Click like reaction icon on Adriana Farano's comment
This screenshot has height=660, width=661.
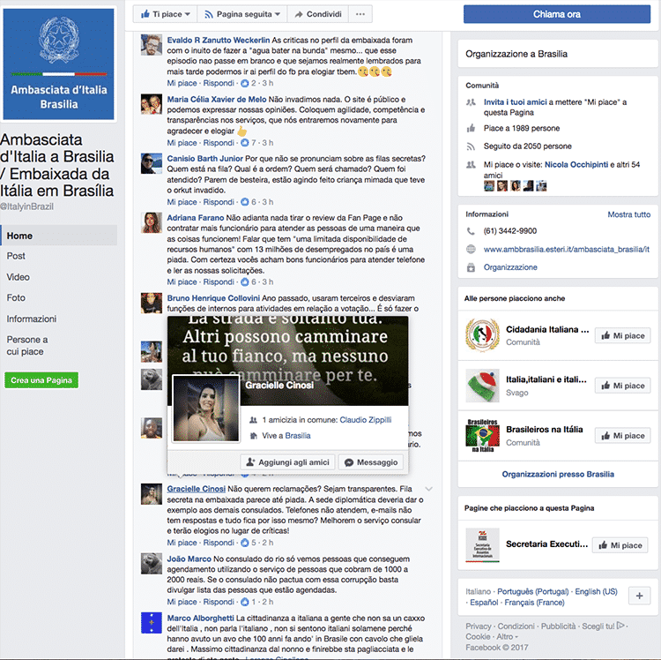[245, 281]
